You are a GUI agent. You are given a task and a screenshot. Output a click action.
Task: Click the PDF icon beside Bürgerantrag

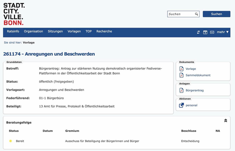(x=182, y=90)
